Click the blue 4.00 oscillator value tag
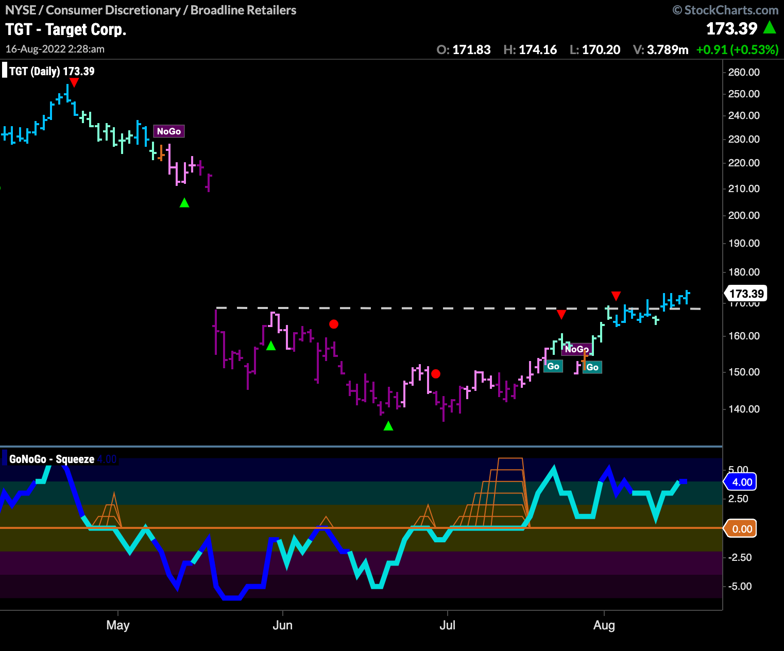This screenshot has height=651, width=784. tap(742, 482)
